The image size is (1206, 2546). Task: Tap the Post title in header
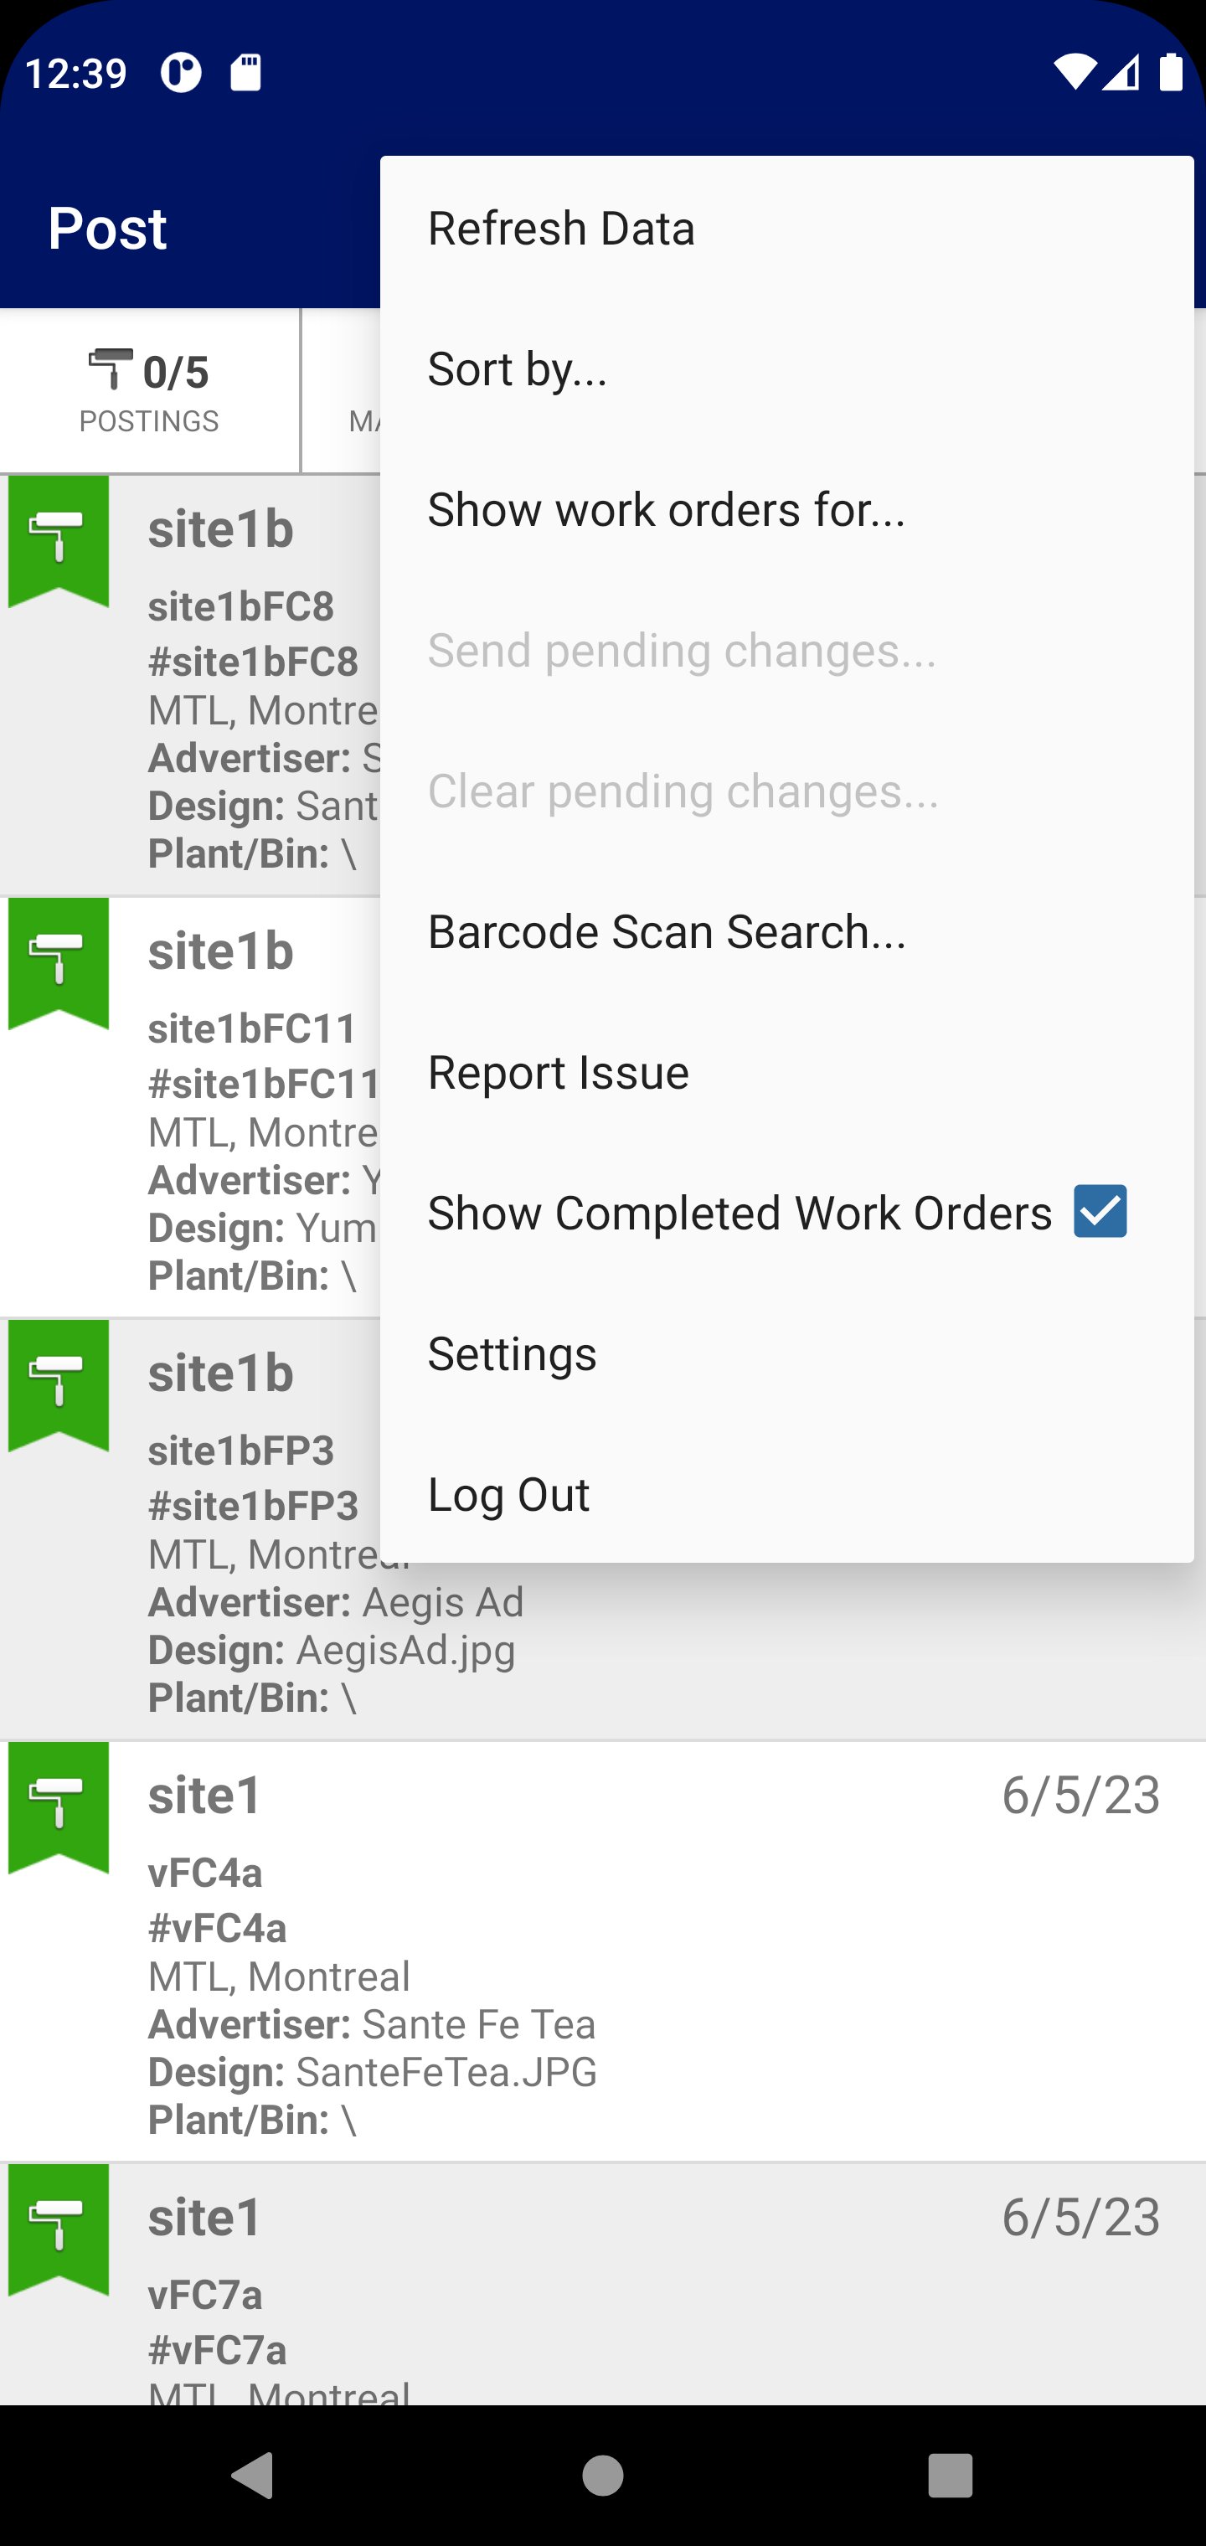[108, 229]
